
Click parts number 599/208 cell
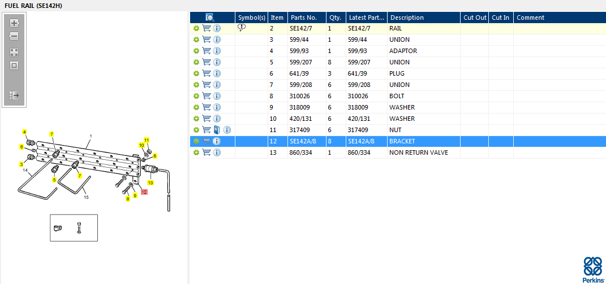coord(307,85)
